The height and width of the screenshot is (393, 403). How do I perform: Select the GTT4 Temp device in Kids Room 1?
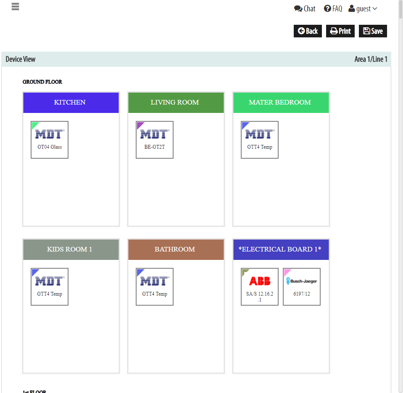tap(50, 287)
